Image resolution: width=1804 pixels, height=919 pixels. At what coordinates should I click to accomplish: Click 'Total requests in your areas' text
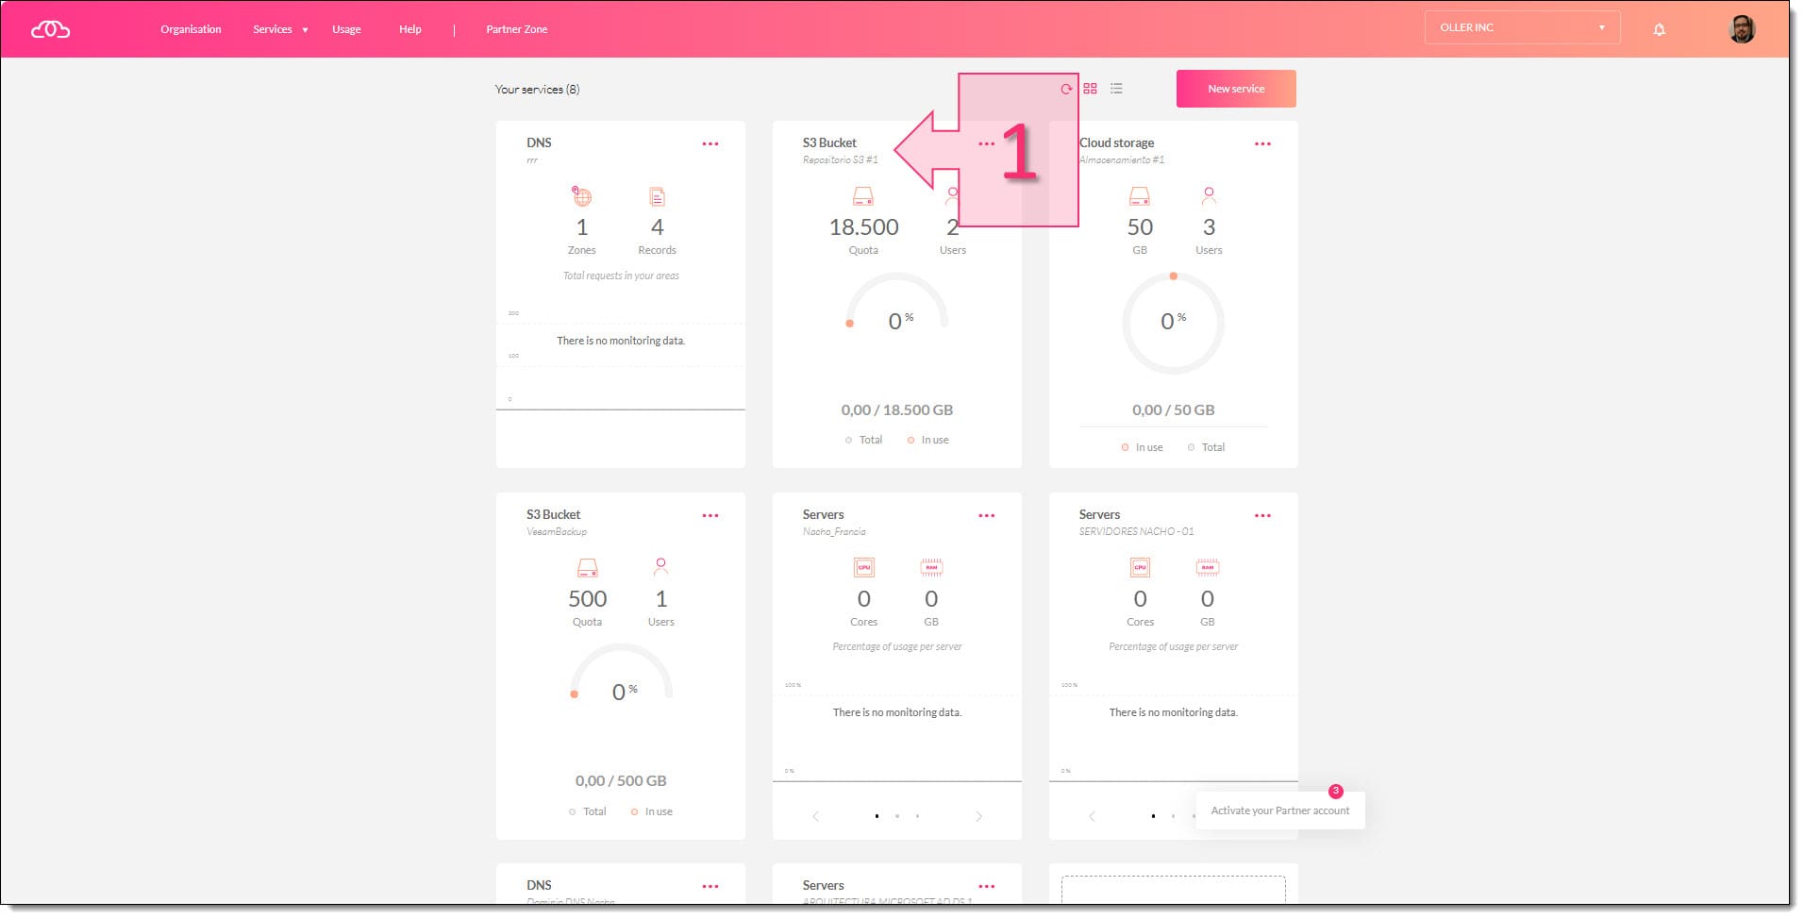click(x=621, y=276)
